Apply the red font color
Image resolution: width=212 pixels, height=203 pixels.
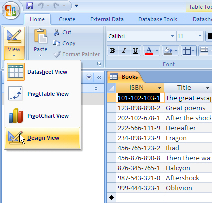click(149, 51)
